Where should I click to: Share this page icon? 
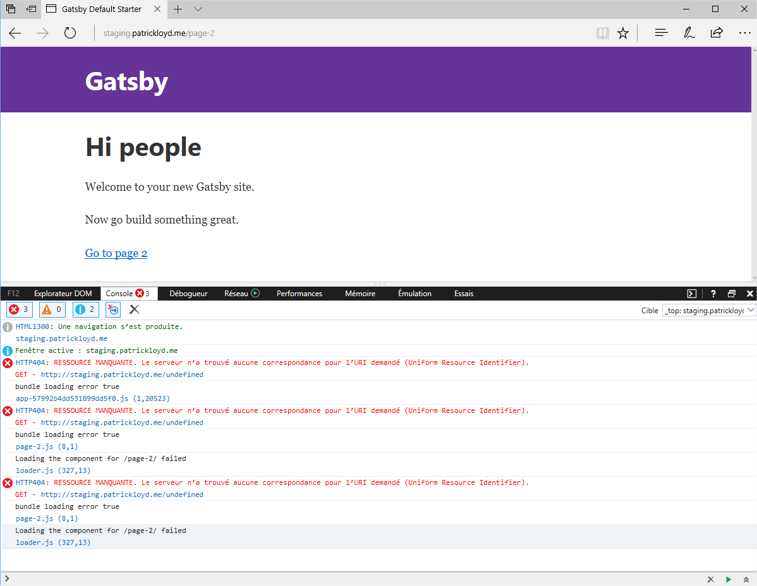[717, 33]
